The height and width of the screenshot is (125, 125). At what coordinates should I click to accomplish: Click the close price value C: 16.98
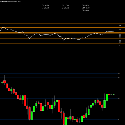[x=45, y=8]
